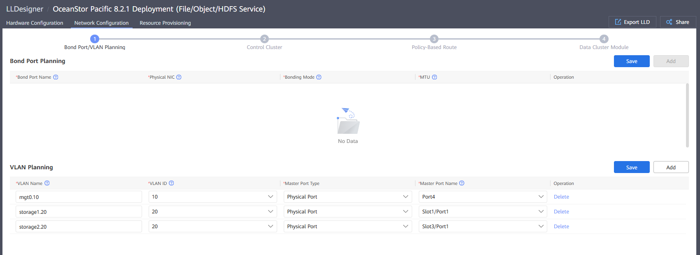This screenshot has width=700, height=255.
Task: Delete the storage1.20 VLAN row
Action: tap(561, 212)
